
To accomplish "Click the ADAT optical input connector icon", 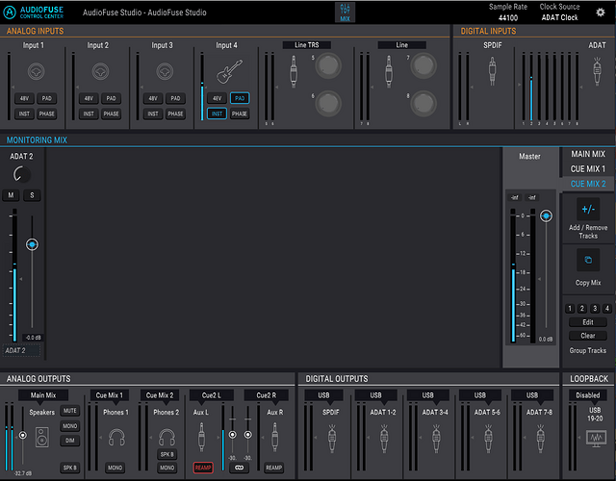I will 597,71.
